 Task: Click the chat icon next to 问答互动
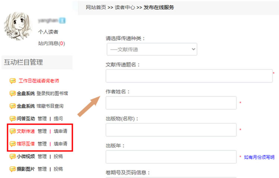tap(13, 119)
